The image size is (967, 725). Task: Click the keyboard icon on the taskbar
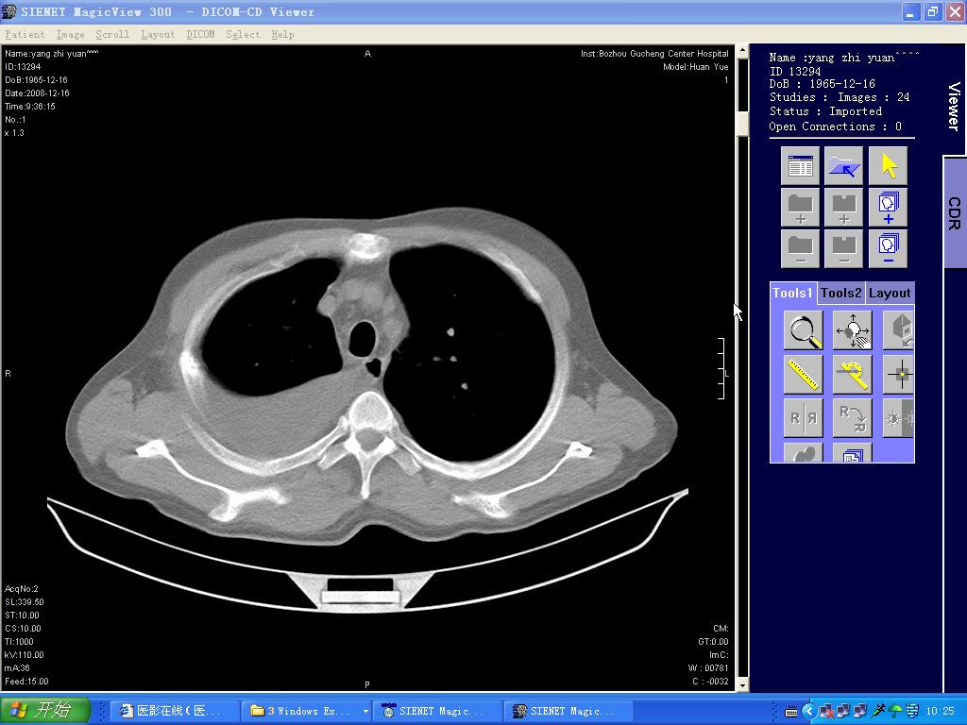point(791,712)
